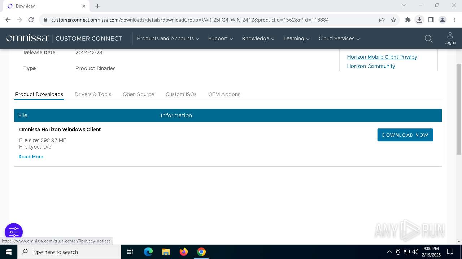Click the DOWNLOAD NOW button
This screenshot has height=259, width=462.
pyautogui.click(x=405, y=135)
